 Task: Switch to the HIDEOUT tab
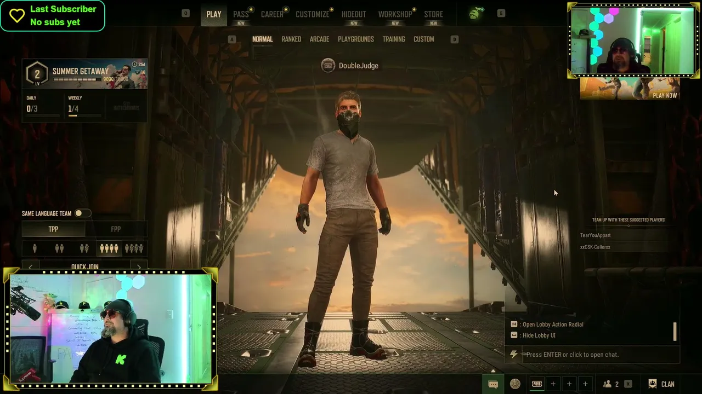tap(354, 14)
